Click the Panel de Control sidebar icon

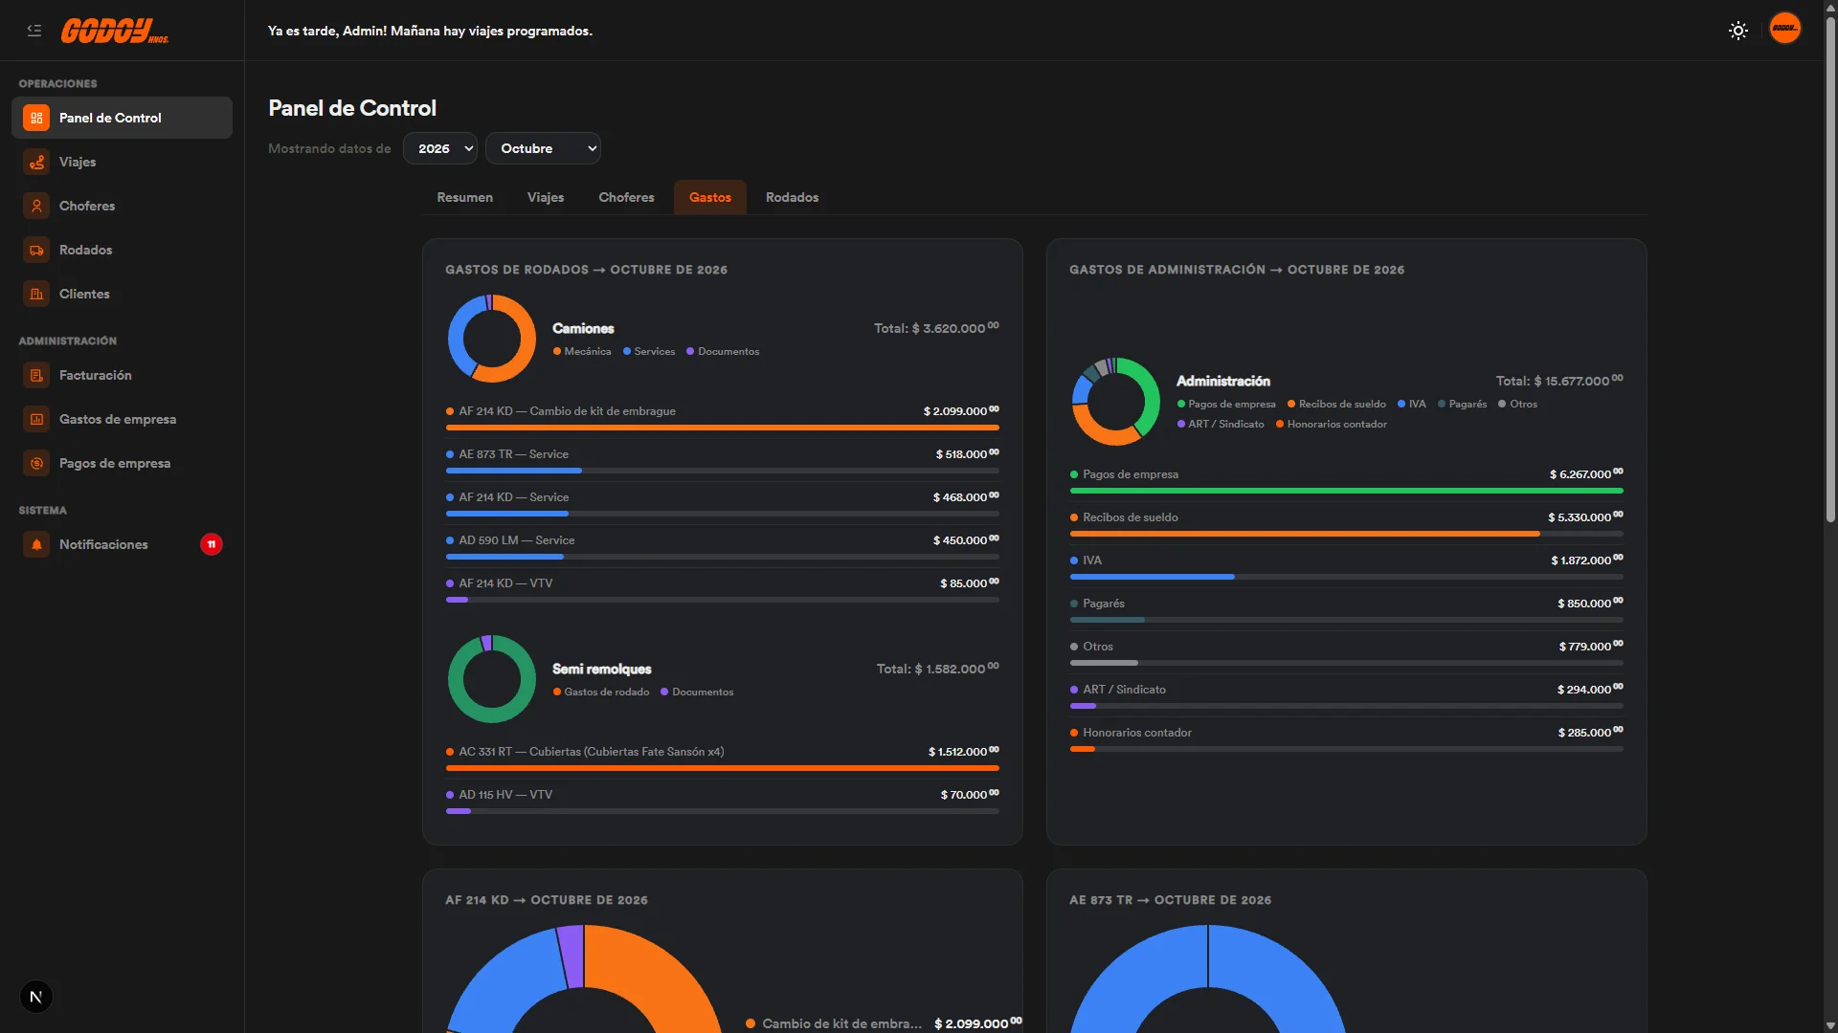[36, 118]
